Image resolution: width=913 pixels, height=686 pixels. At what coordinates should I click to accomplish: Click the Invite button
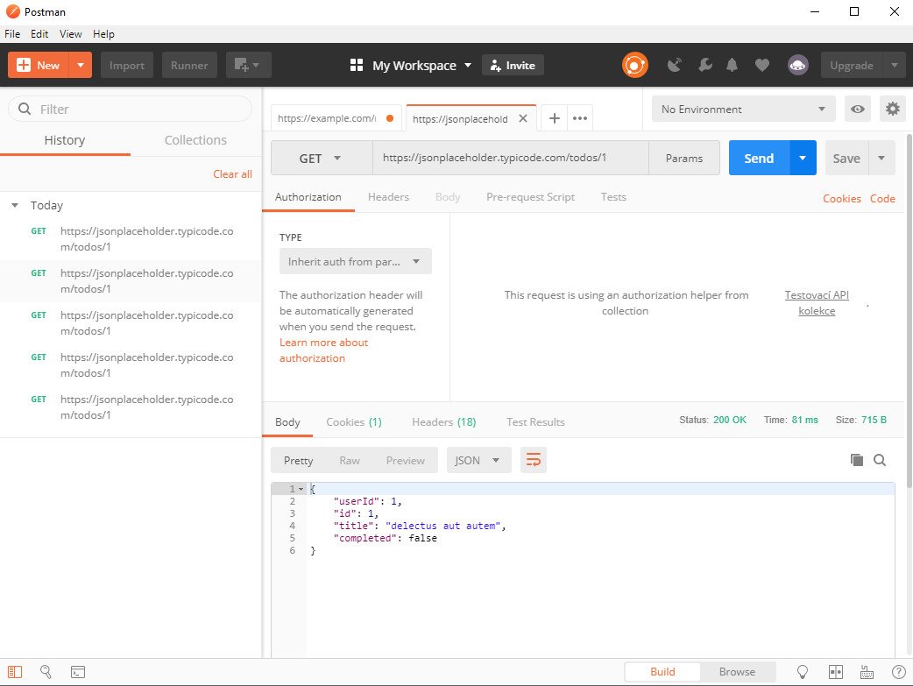(x=513, y=65)
